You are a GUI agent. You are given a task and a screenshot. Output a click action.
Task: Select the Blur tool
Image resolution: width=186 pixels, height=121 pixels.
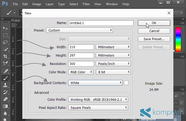pyautogui.click(x=5, y=113)
